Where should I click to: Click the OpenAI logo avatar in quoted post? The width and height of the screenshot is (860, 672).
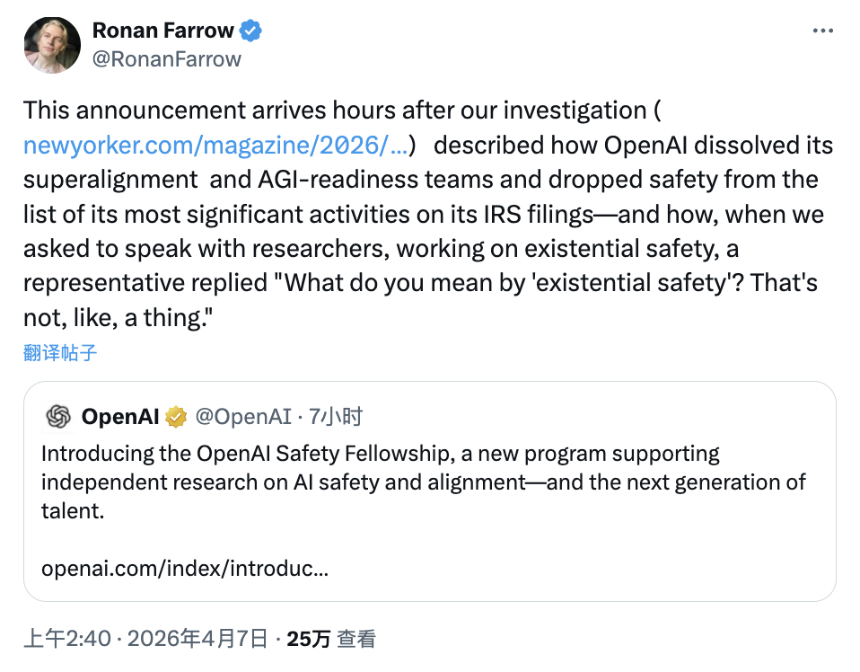point(59,417)
